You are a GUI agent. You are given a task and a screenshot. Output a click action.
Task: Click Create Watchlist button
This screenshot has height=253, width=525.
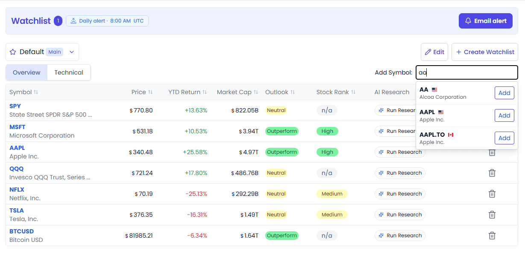click(x=485, y=52)
